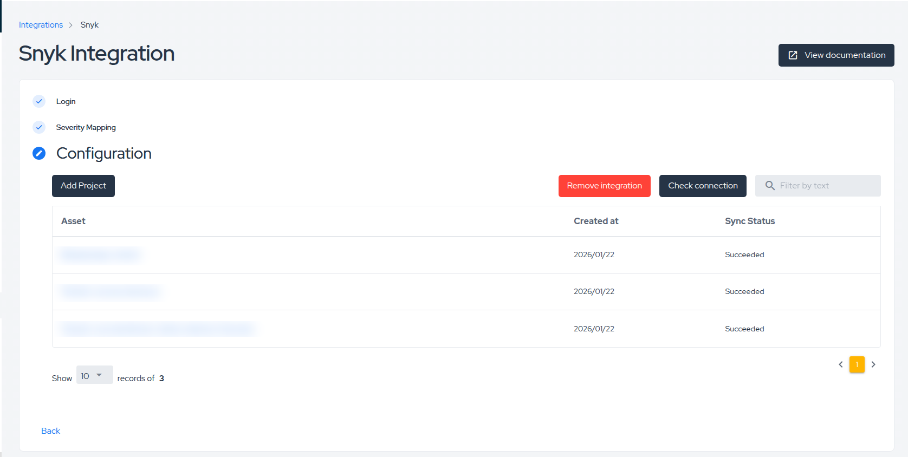The image size is (908, 457).
Task: Click the search magnifier icon
Action: click(x=770, y=186)
